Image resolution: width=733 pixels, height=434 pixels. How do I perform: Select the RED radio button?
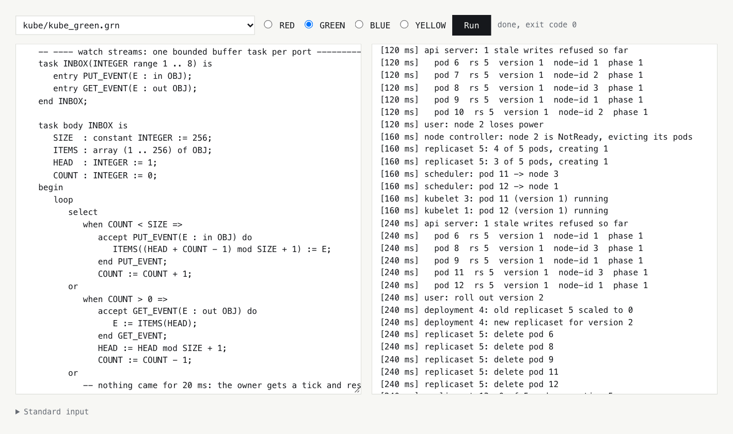(268, 24)
